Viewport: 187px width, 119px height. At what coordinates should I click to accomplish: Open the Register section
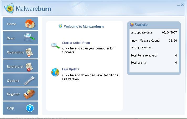[20, 94]
